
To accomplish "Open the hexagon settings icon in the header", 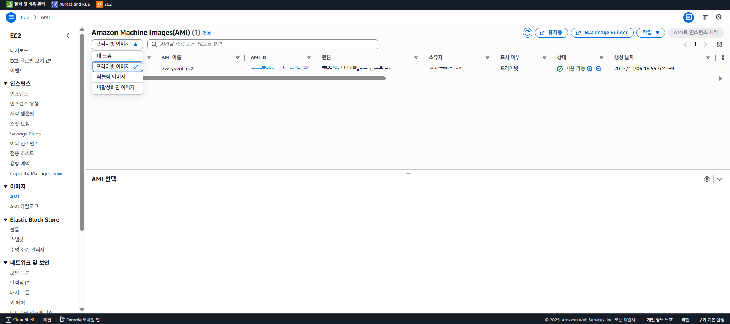I will coord(719,17).
